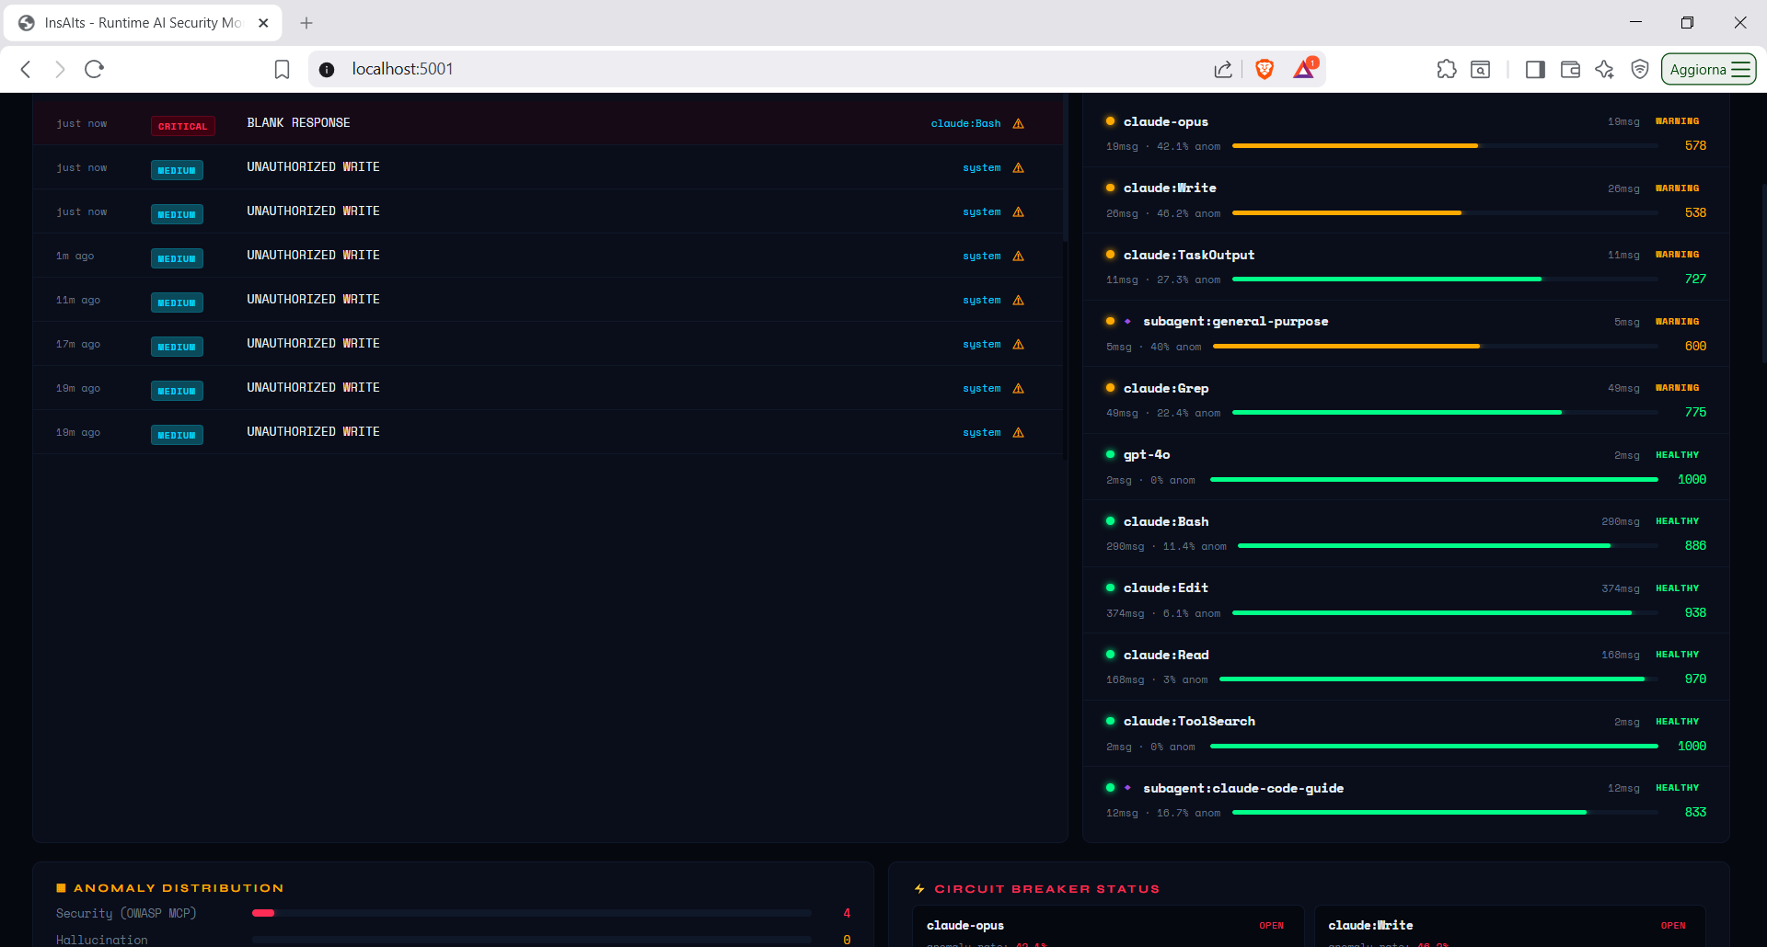
Task: Open the Brave VPN shield icon
Action: pyautogui.click(x=1640, y=69)
